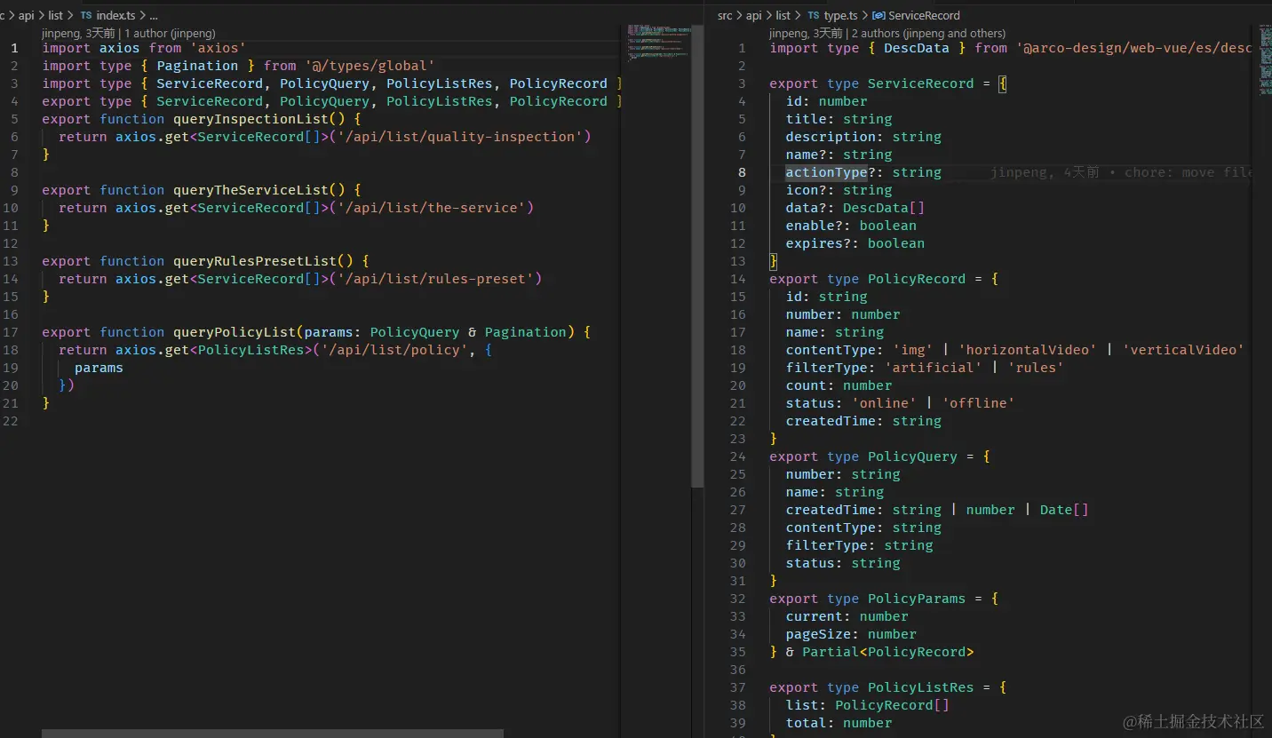Click 'PolicyQuery' in its type declaration on line 24
The height and width of the screenshot is (738, 1272).
tap(912, 456)
